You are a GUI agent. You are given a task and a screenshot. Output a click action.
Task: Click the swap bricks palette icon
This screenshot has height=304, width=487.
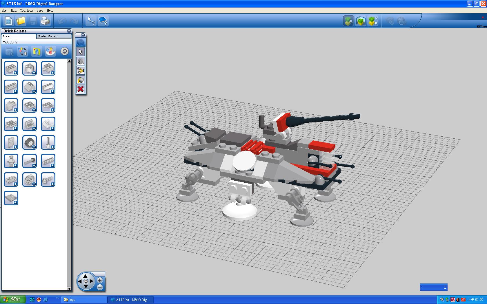pos(23,52)
